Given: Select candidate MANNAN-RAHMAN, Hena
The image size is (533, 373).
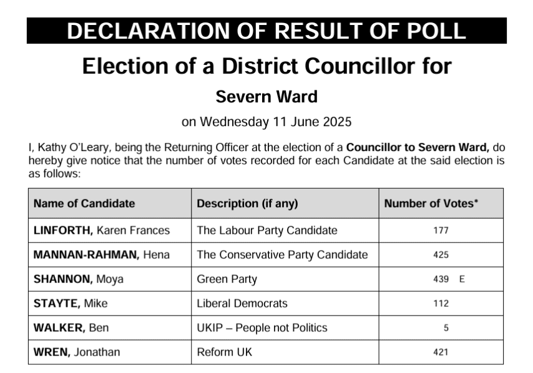Looking at the screenshot, I should 102,255.
